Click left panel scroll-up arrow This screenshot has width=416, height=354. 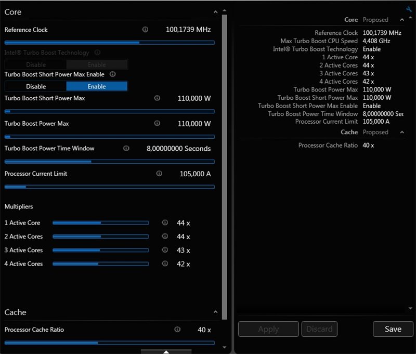point(225,10)
